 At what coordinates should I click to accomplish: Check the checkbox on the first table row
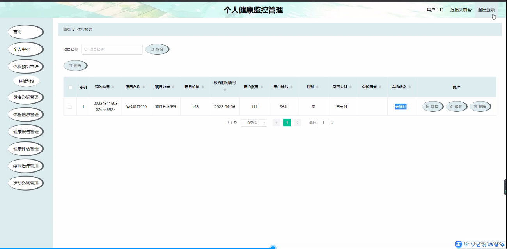[x=70, y=106]
